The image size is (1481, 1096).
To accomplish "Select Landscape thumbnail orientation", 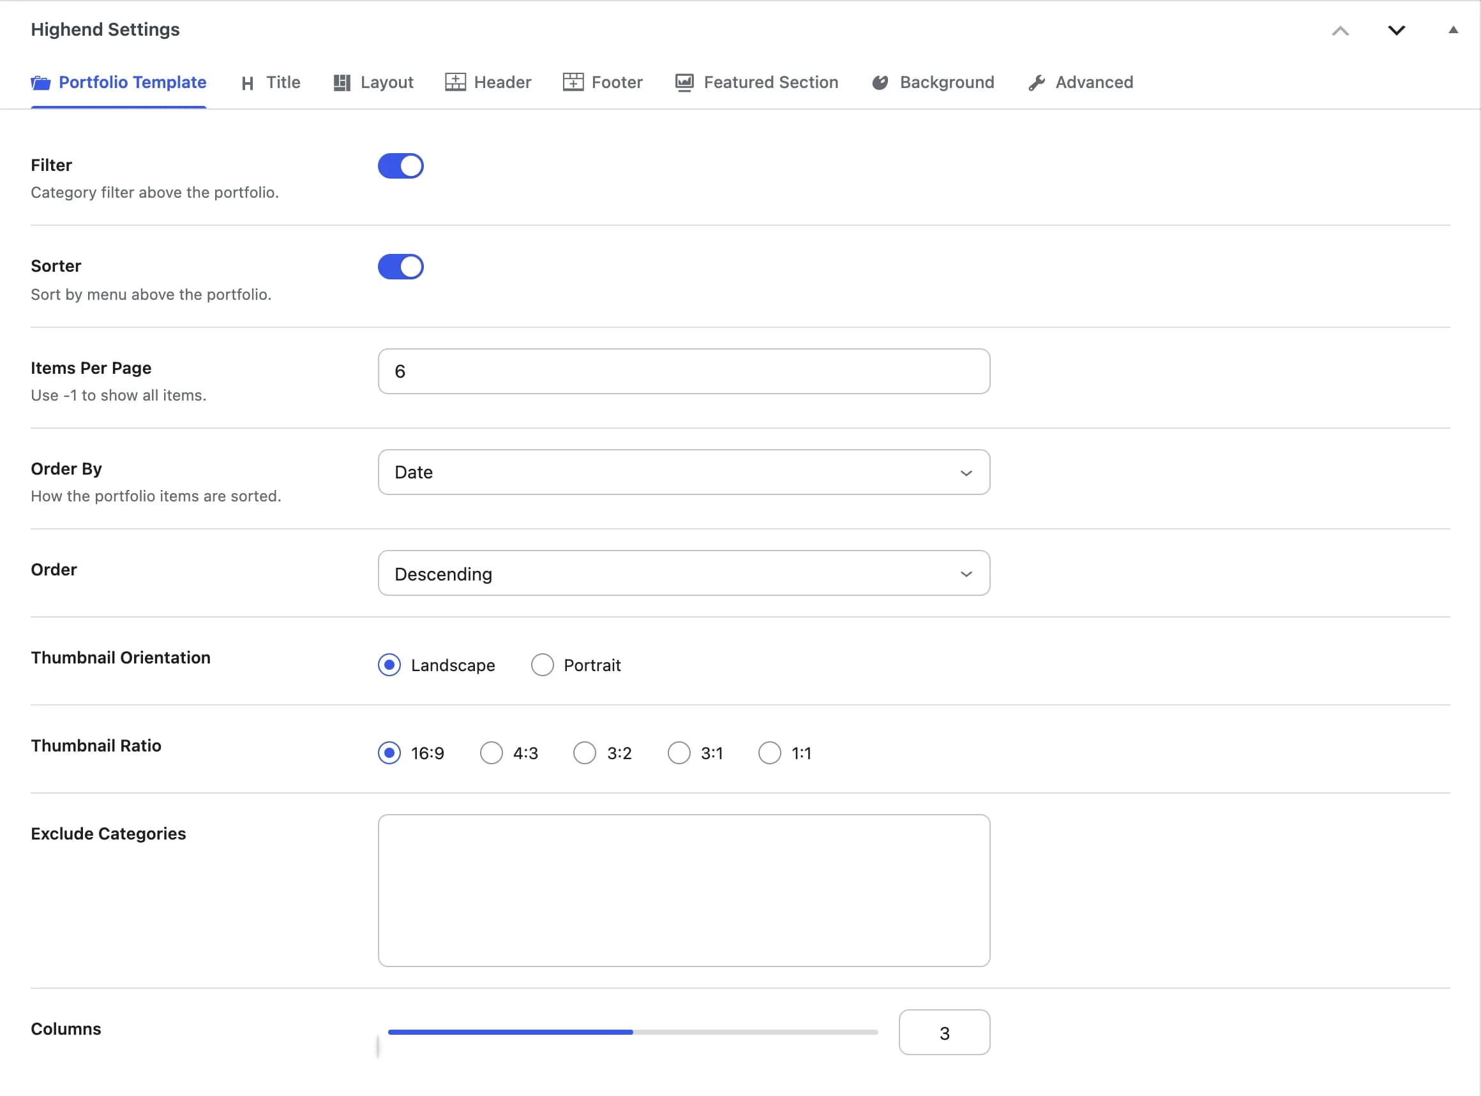I will pyautogui.click(x=389, y=665).
